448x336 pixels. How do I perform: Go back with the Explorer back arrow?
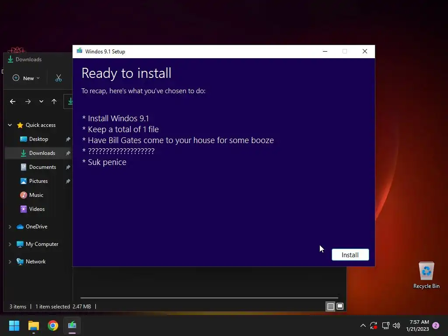pyautogui.click(x=13, y=101)
